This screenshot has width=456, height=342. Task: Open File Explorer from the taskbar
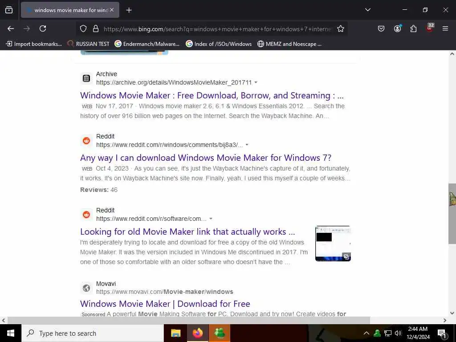(x=175, y=333)
